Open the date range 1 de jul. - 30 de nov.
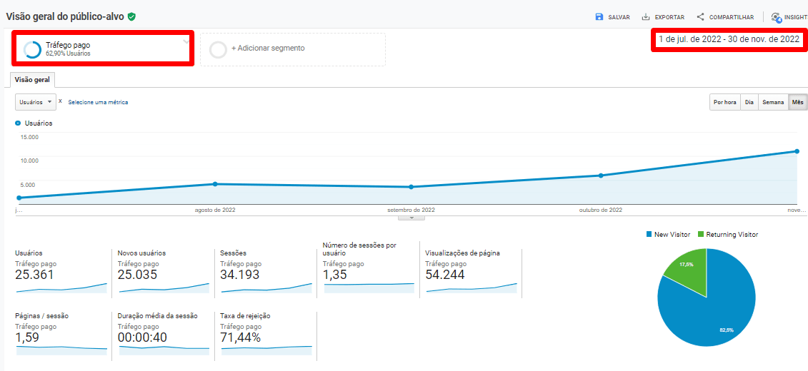The image size is (808, 371). [x=729, y=39]
